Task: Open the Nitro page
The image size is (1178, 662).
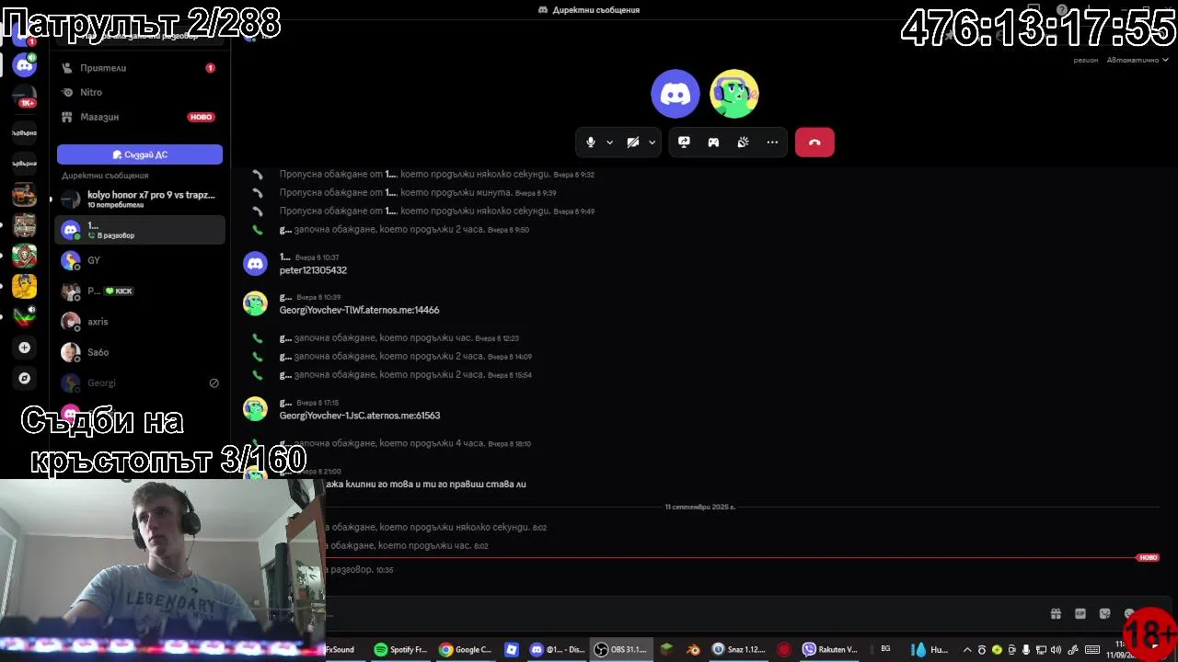Action: point(140,93)
